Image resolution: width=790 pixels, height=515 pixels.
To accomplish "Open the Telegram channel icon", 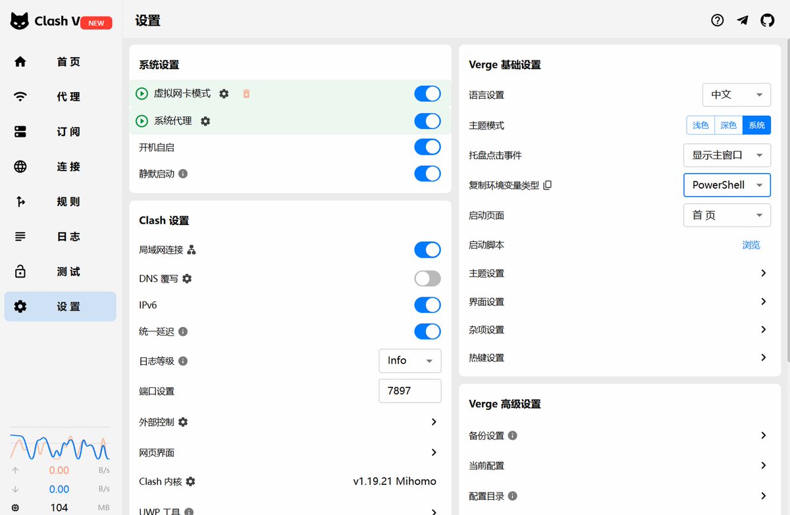I will 743,20.
